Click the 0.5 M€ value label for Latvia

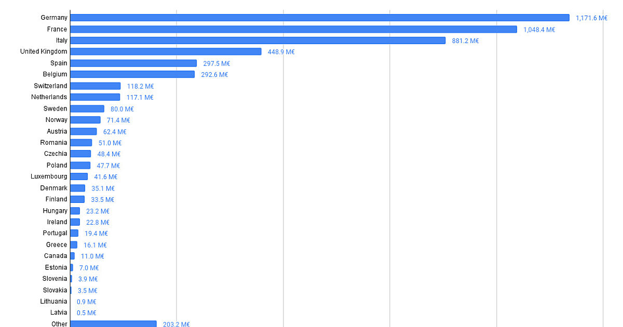[x=86, y=312]
